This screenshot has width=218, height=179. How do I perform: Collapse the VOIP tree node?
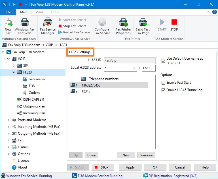click(9, 59)
